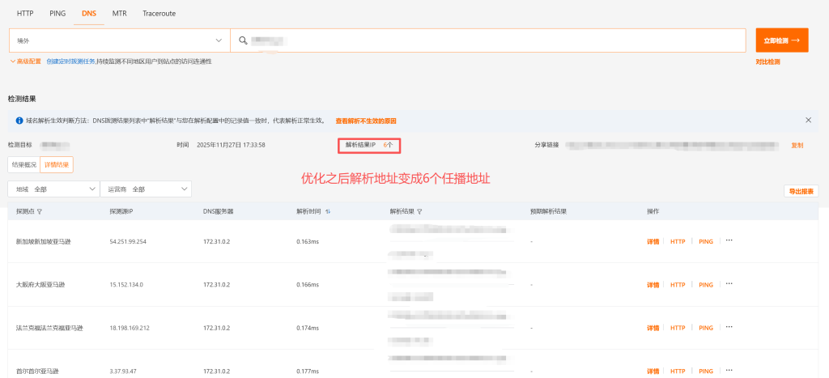Select the 结果概况 view toggle
Image resolution: width=829 pixels, height=378 pixels.
click(x=24, y=164)
